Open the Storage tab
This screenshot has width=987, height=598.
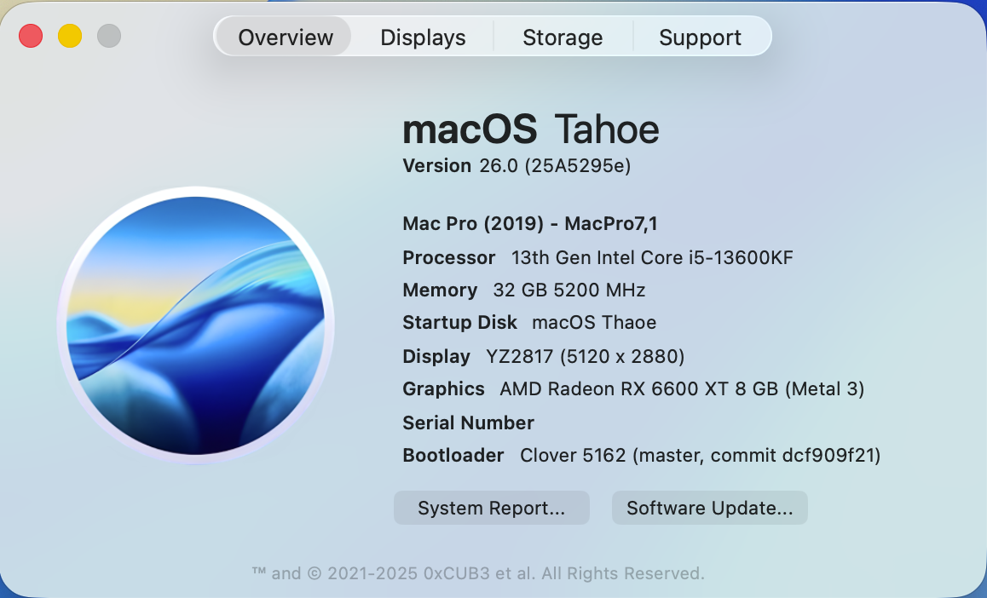point(563,37)
